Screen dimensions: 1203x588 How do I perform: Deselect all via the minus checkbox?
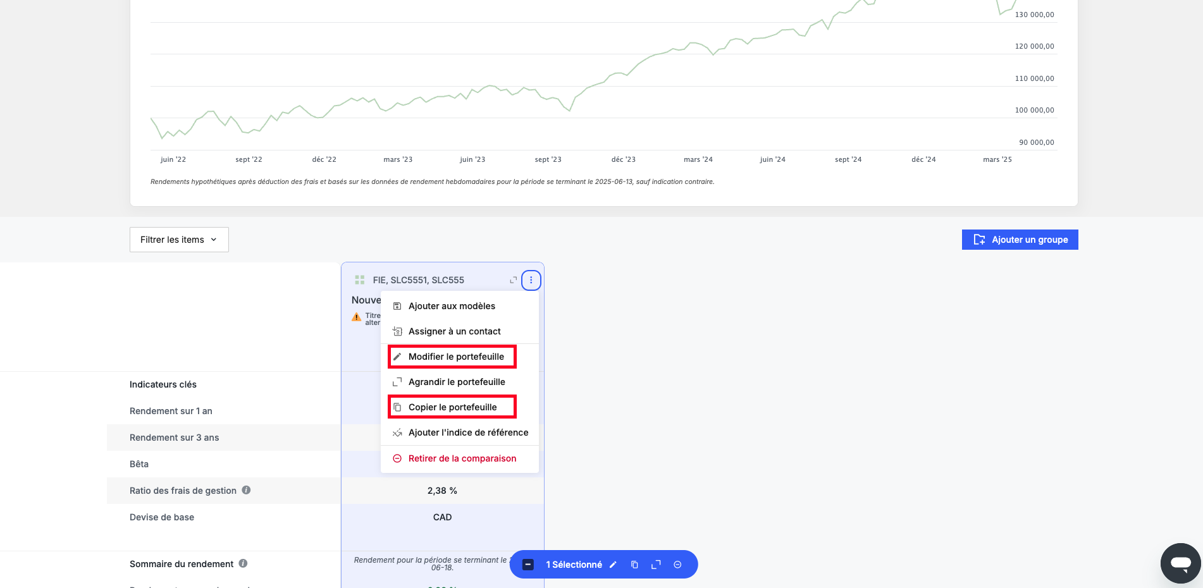[x=528, y=565]
